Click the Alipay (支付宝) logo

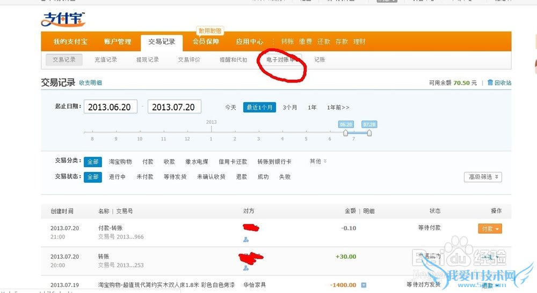point(63,19)
